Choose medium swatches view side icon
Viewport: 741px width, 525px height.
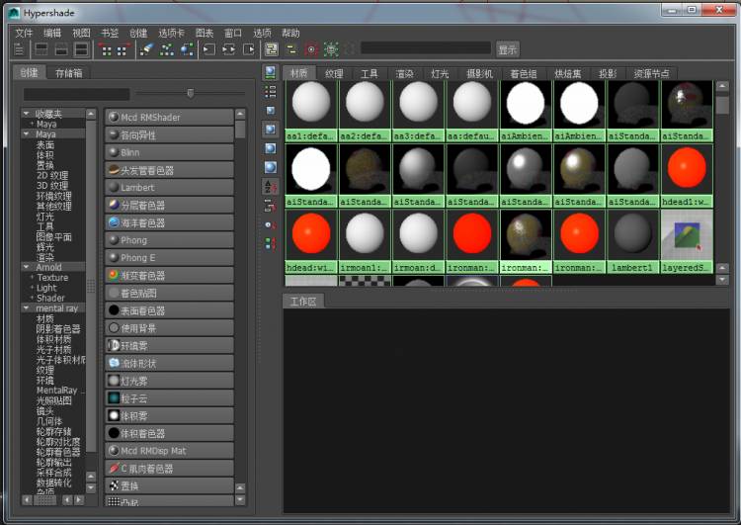pos(271,130)
